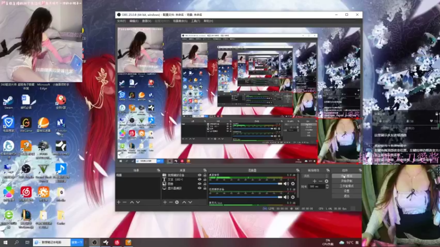Open the 帮助(H) menu in OBS
440x247 pixels.
tap(208, 21)
